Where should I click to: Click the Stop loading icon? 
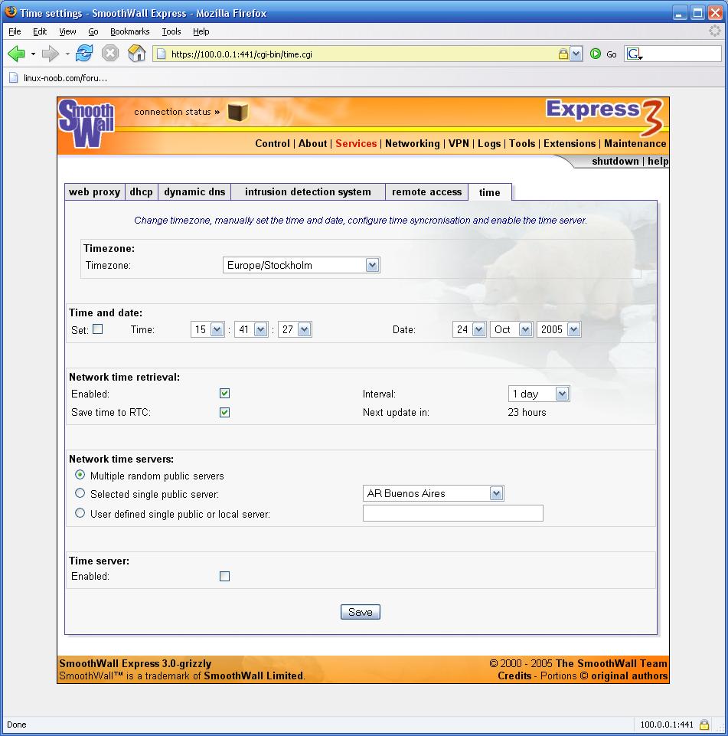[110, 53]
